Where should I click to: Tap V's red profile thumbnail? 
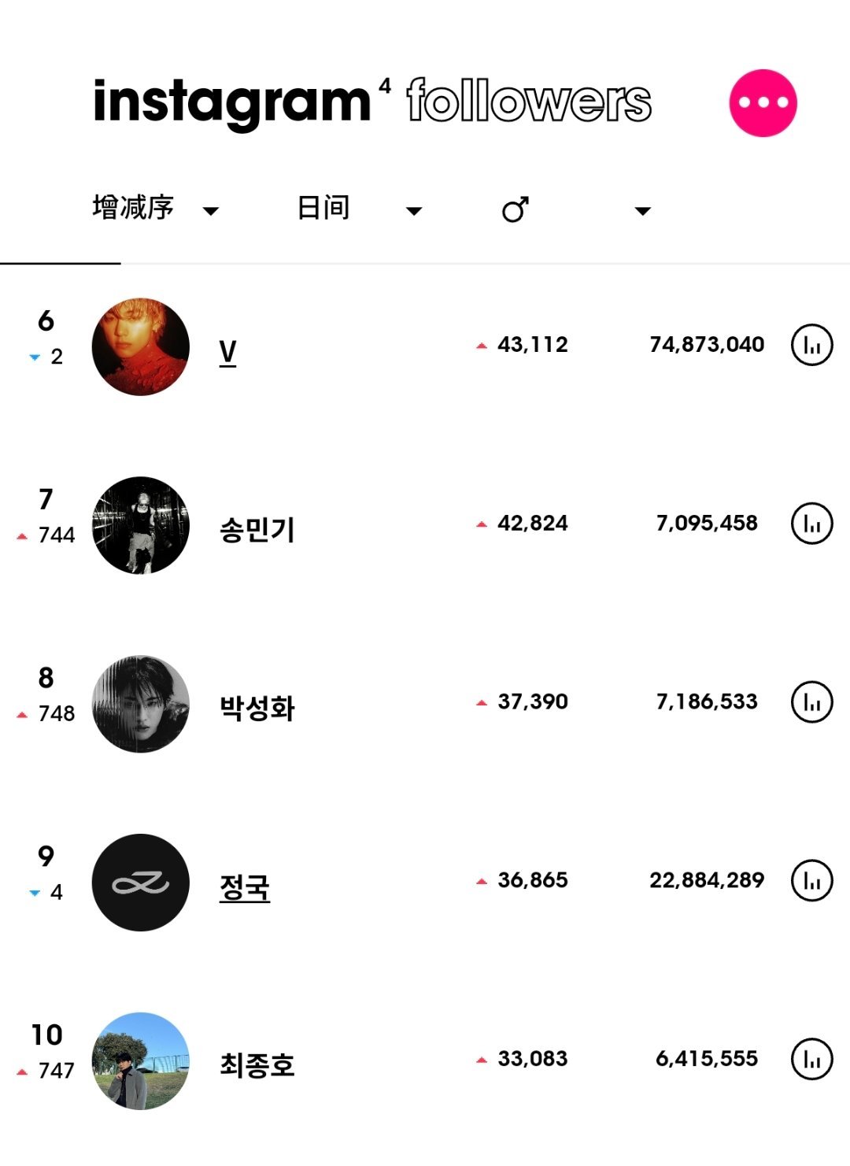pos(141,346)
